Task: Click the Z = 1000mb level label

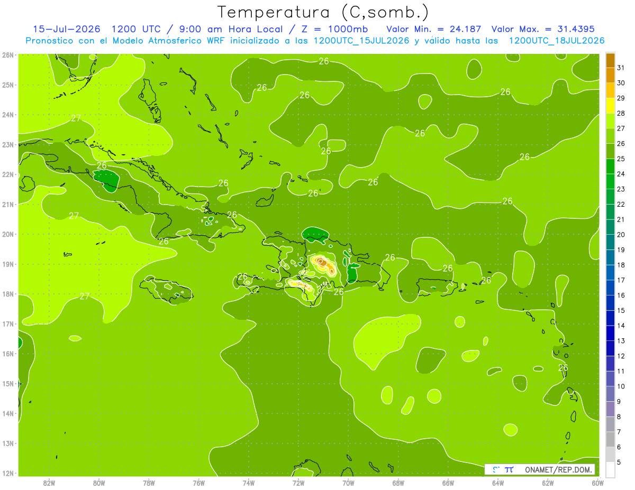Action: [x=333, y=29]
